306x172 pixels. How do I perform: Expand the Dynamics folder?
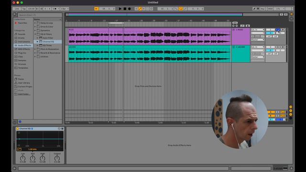pos(35,31)
